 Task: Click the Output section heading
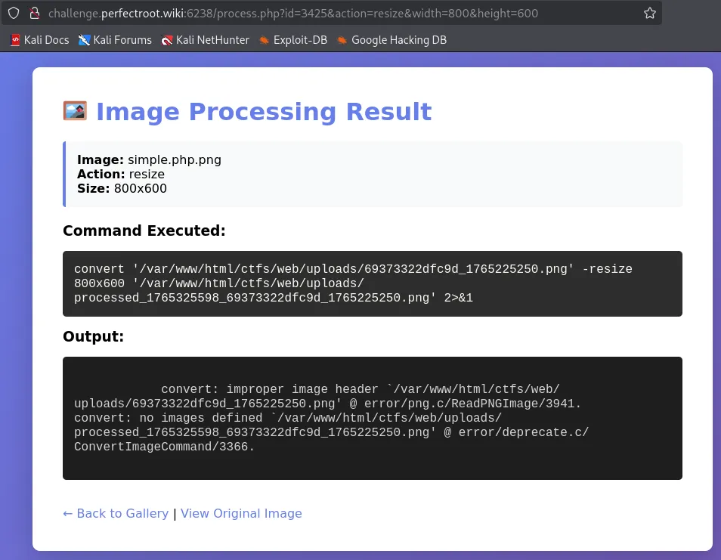coord(93,337)
